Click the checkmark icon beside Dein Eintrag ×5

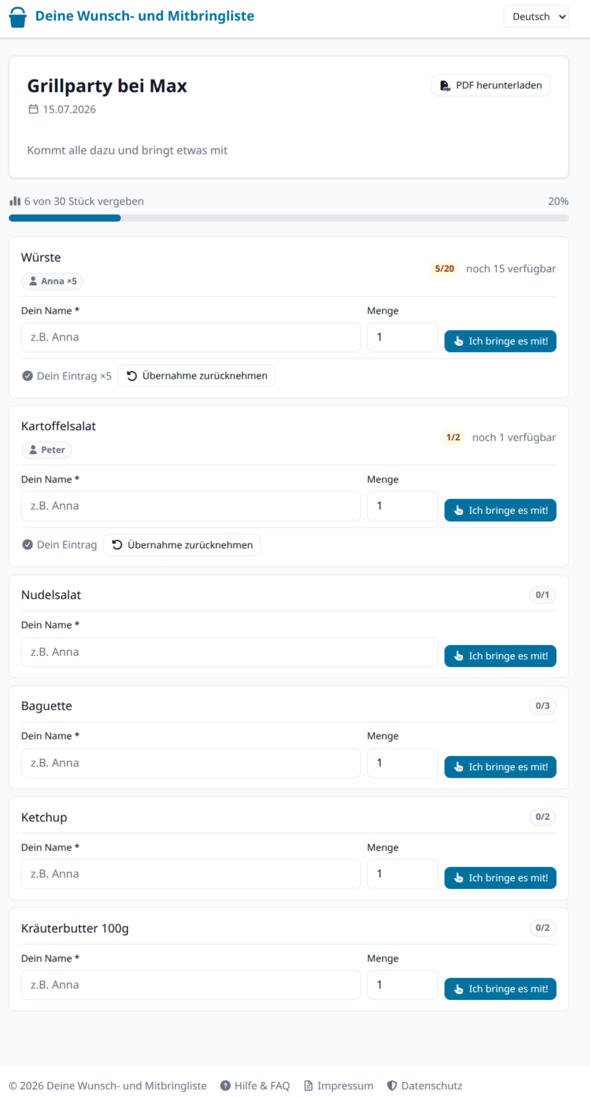[x=27, y=376]
